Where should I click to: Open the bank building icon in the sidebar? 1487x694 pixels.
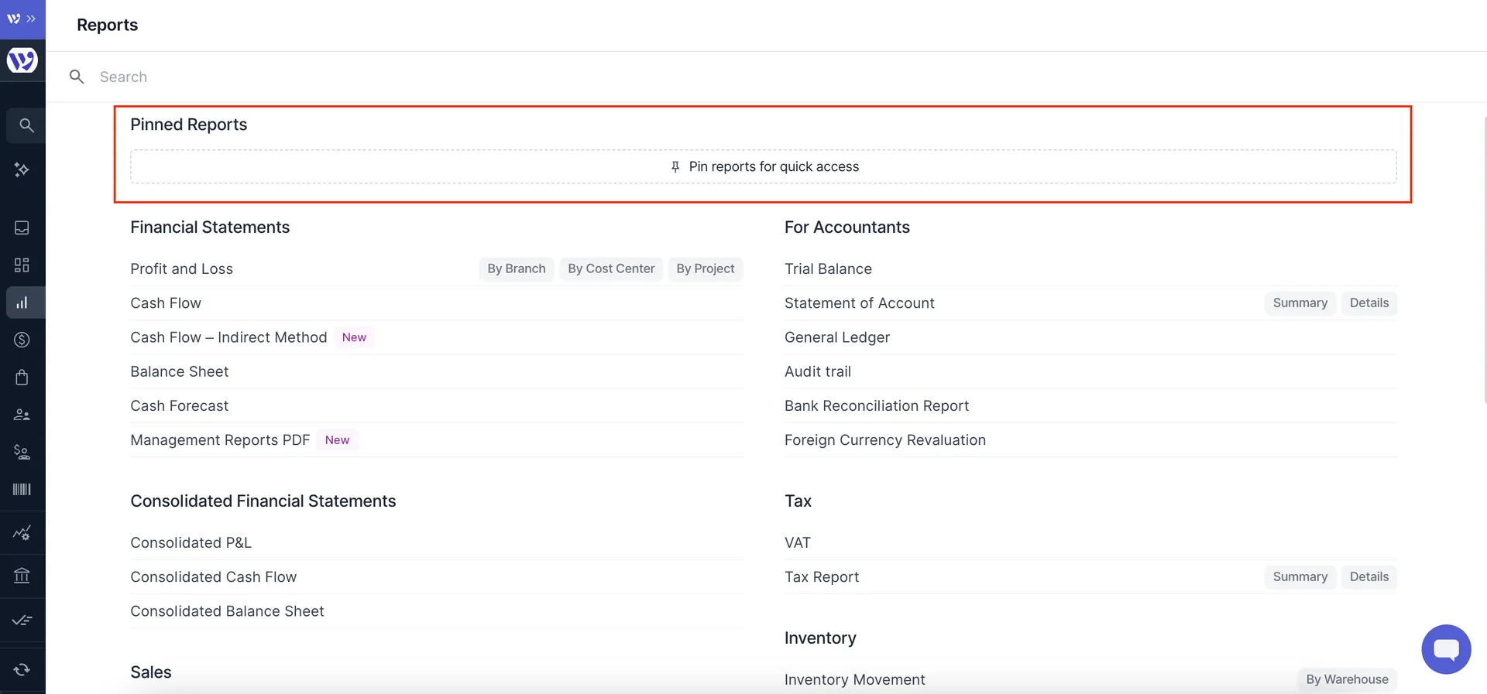22,576
